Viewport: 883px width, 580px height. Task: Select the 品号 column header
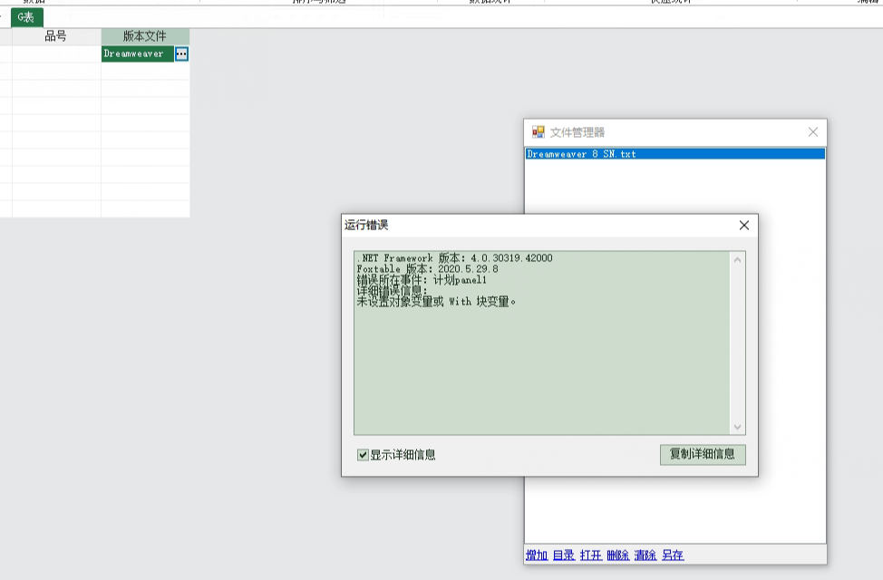pyautogui.click(x=56, y=36)
